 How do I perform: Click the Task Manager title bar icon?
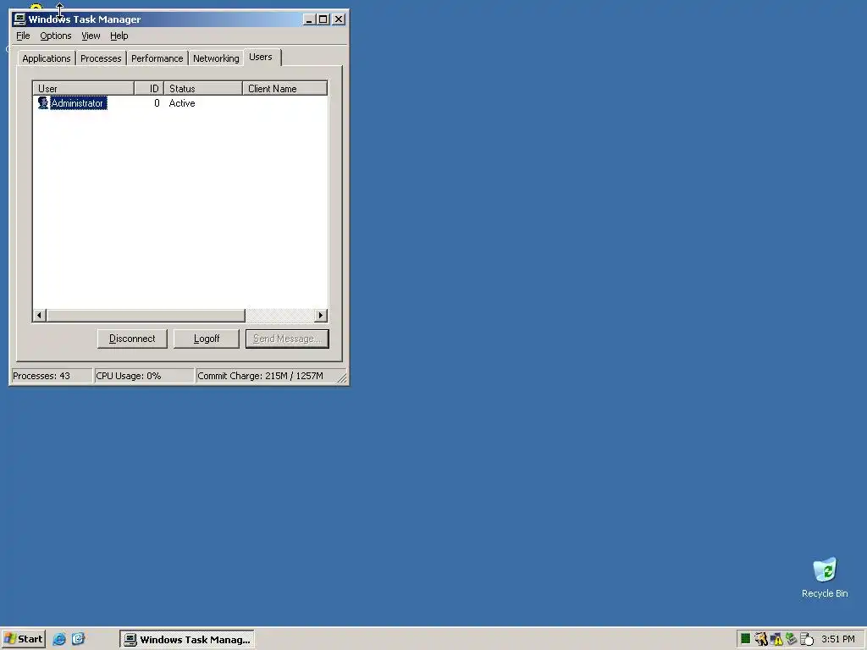[19, 19]
